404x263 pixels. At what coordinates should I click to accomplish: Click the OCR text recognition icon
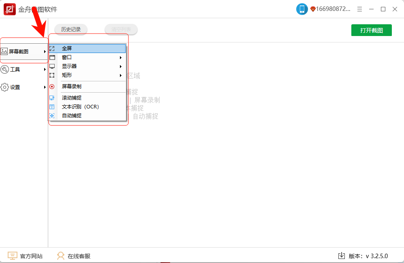52,107
